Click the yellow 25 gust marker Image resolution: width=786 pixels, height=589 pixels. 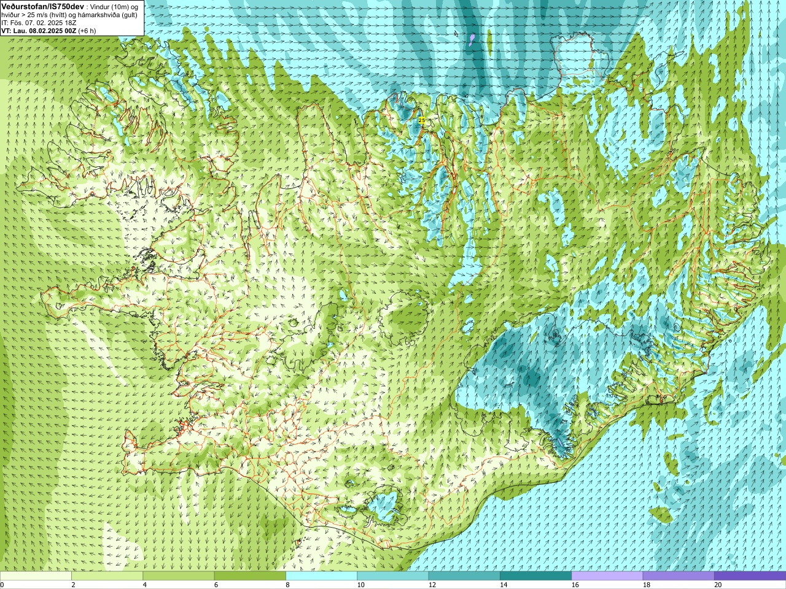(421, 121)
